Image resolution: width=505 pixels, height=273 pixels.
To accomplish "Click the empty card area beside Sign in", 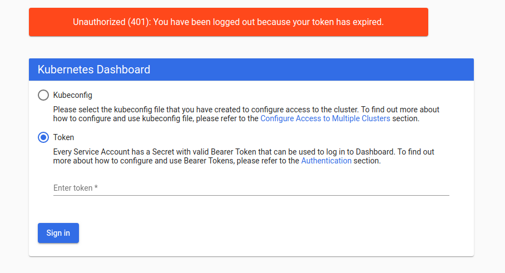I will pos(278,234).
